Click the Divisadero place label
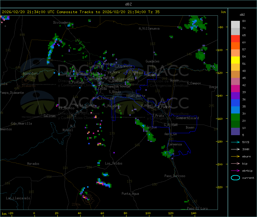Image resolution: width=257 pixels, height=217 pixels. (x=62, y=23)
